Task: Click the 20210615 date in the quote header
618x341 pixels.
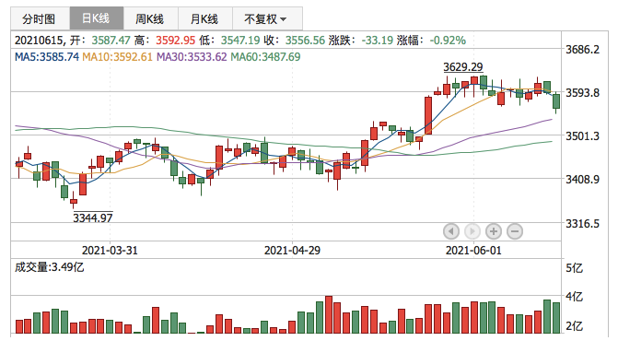Action: tap(39, 41)
